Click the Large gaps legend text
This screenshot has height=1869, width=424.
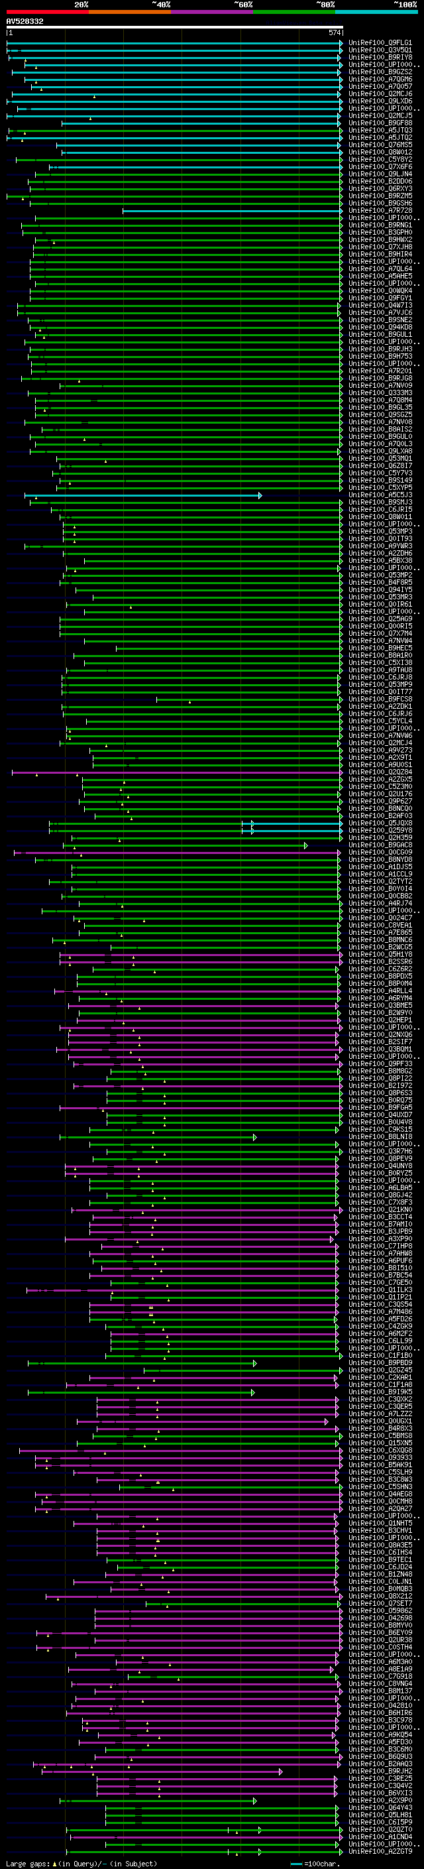click(81, 1863)
